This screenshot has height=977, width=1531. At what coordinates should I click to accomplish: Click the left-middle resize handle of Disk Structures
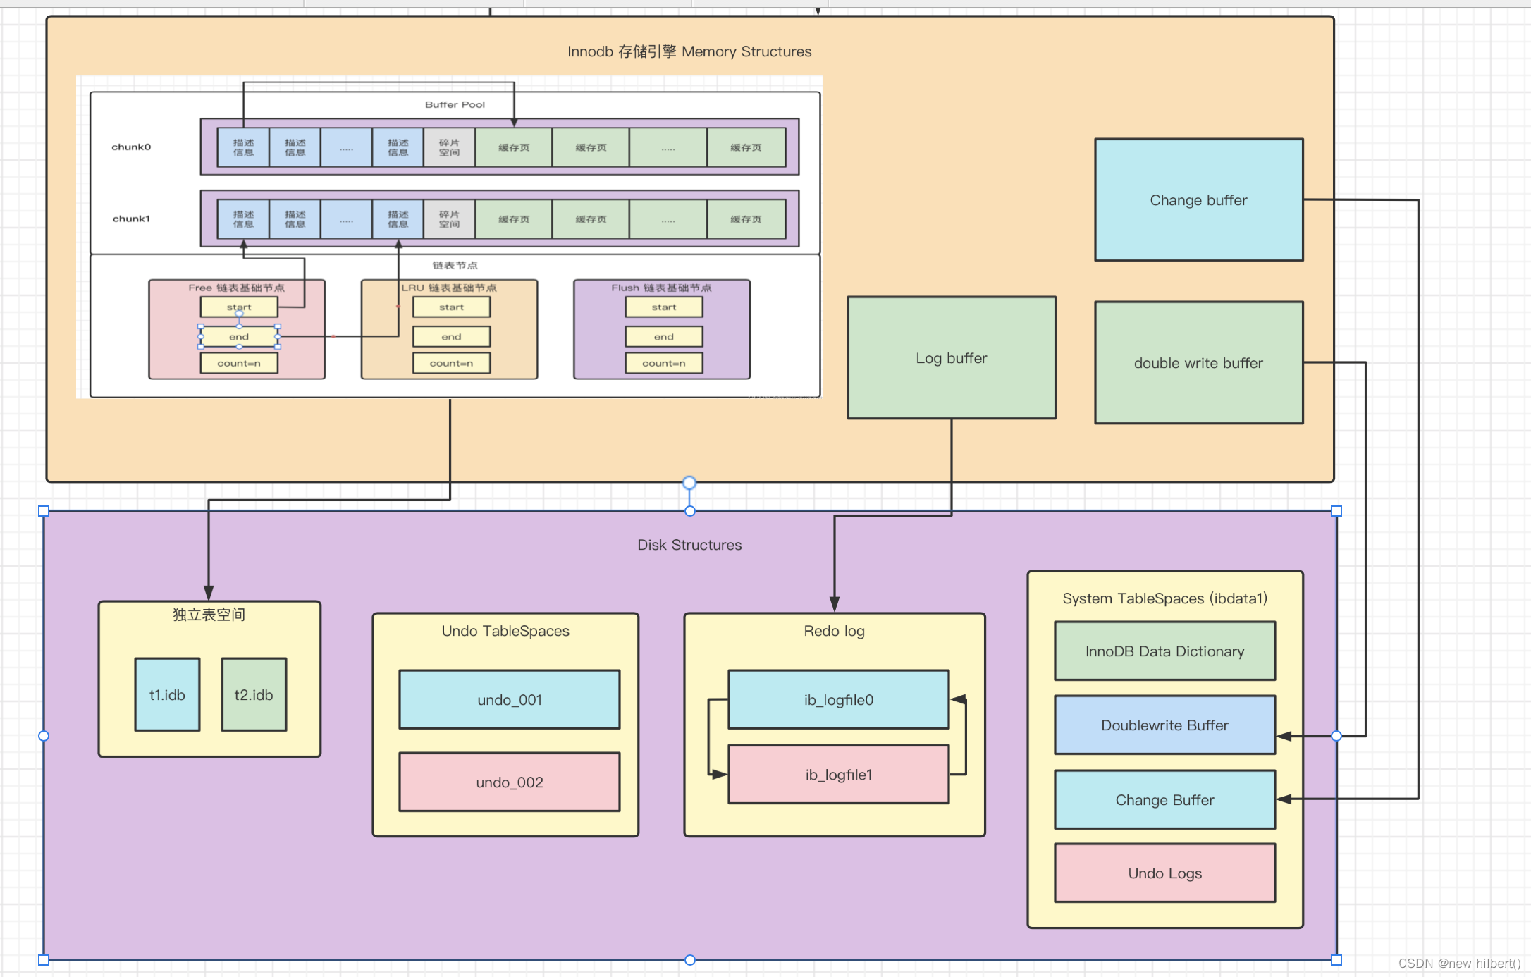click(44, 736)
